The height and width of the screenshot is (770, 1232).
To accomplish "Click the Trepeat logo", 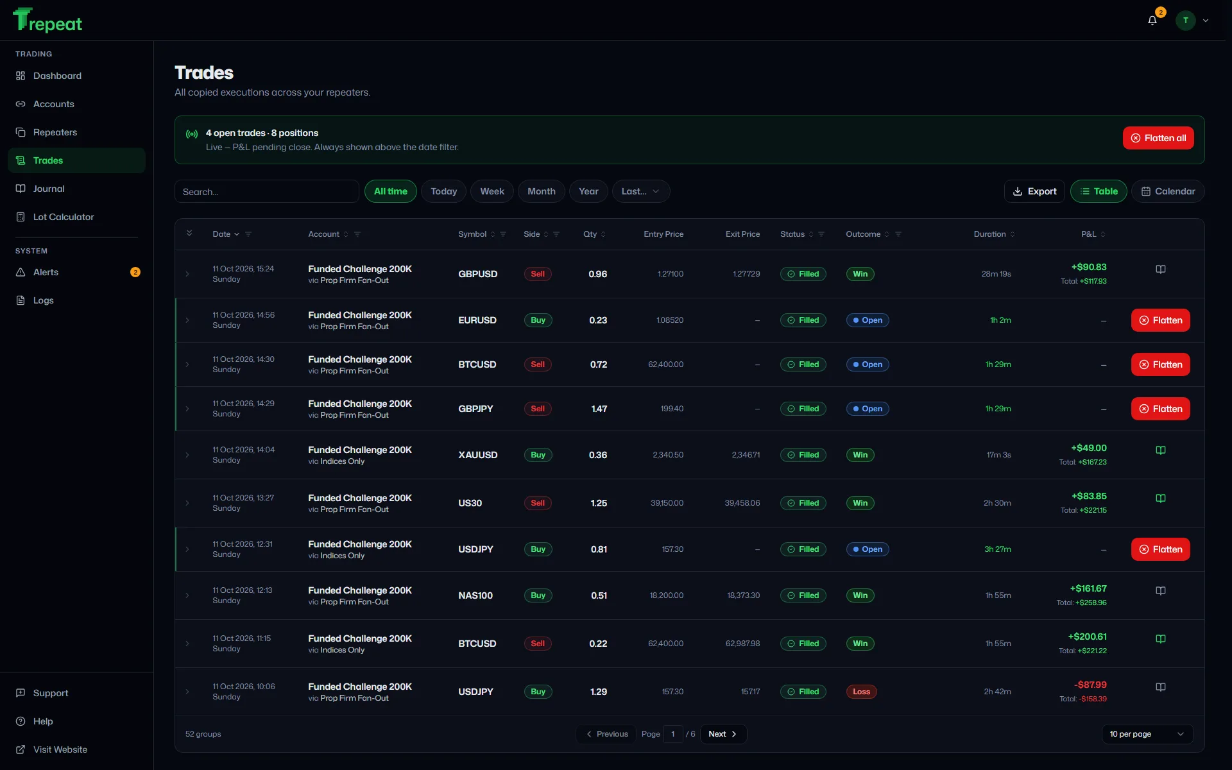I will pos(47,21).
